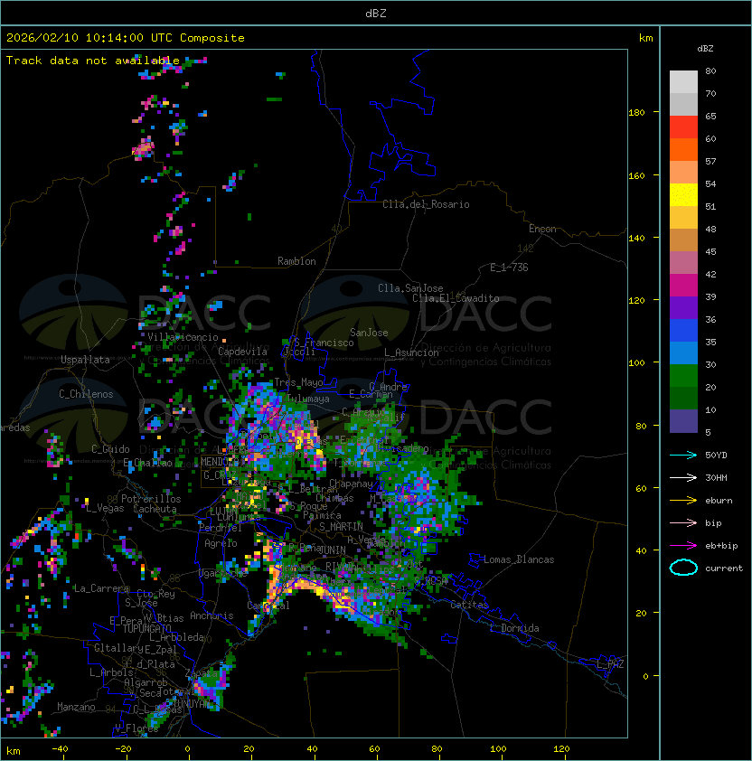
Task: Click the 'dBZ' title at top
Action: [x=376, y=14]
